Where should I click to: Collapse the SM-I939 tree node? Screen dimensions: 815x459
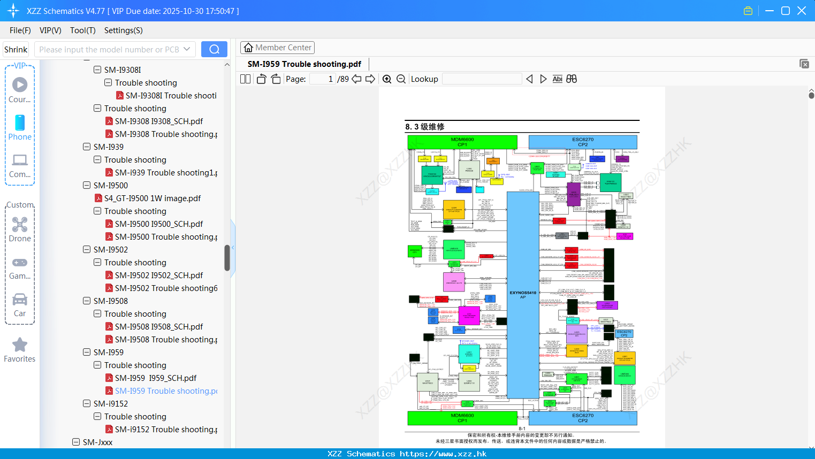(x=87, y=147)
